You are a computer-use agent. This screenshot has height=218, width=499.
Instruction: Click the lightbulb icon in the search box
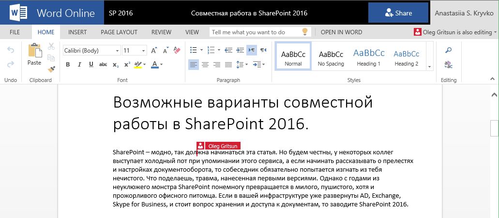click(304, 32)
